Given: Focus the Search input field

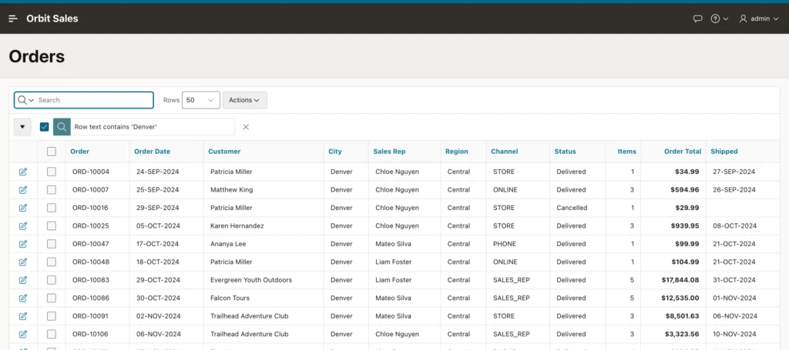Looking at the screenshot, I should point(94,100).
